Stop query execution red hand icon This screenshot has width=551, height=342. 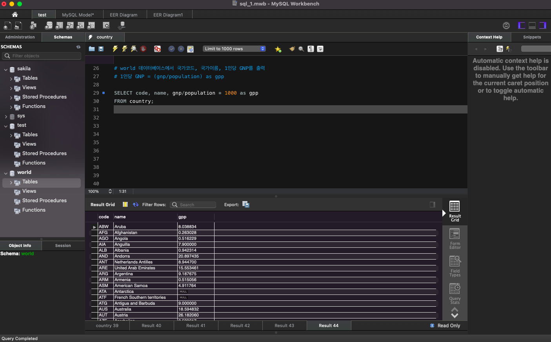click(x=144, y=49)
